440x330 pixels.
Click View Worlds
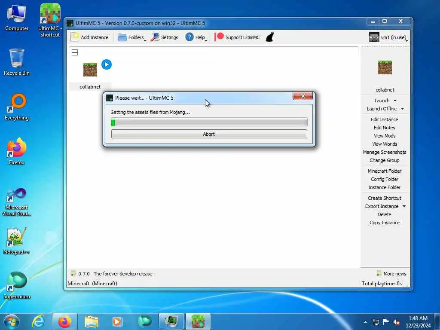[385, 144]
